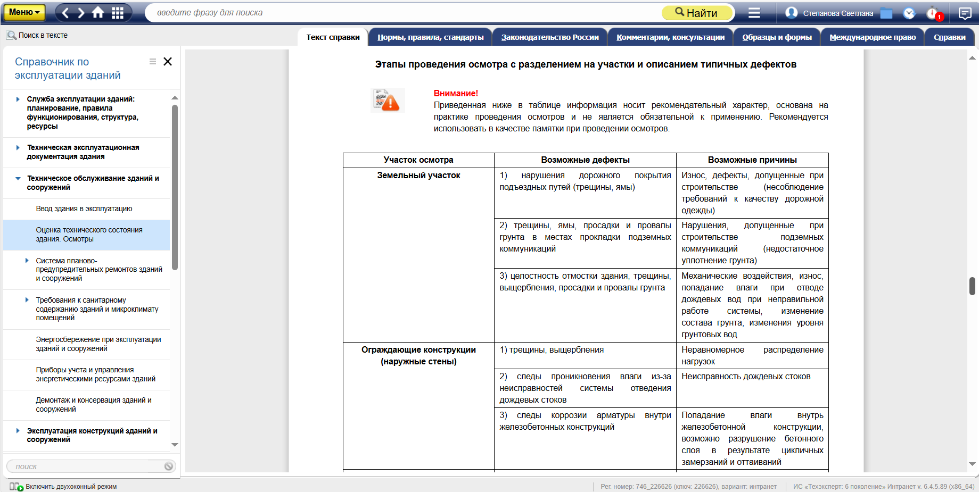Go back with the left arrow

click(65, 13)
